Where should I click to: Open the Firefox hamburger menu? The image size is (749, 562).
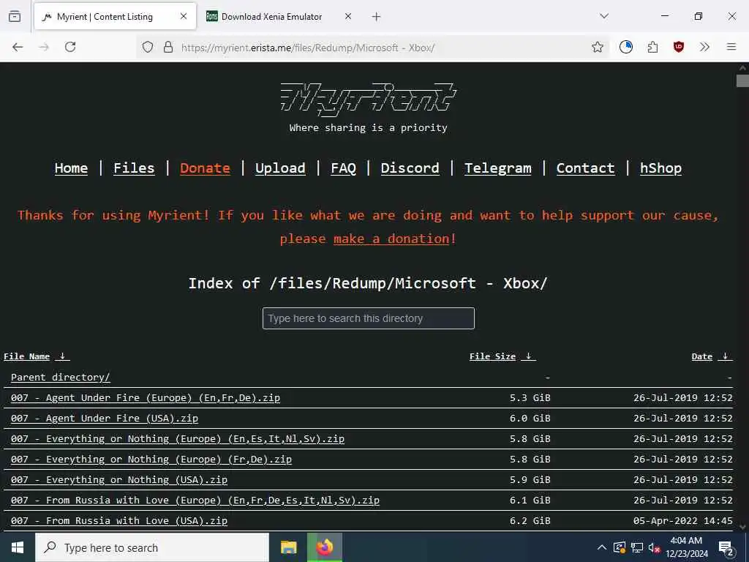[731, 47]
